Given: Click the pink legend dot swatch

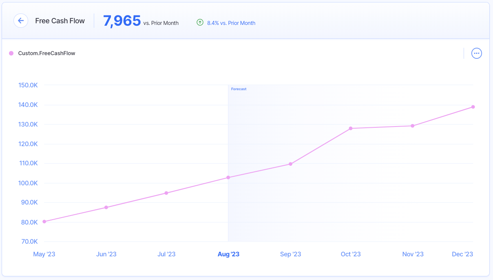Looking at the screenshot, I should [11, 53].
